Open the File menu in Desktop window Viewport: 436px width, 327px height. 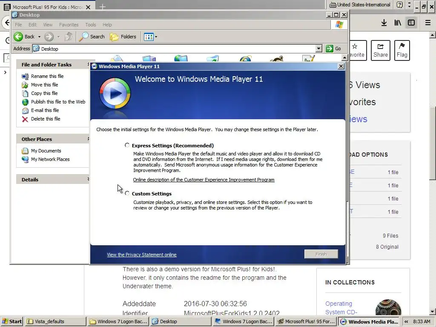[x=18, y=25]
